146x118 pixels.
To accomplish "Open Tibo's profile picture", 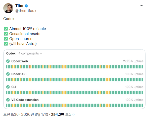I will pos(8,8).
